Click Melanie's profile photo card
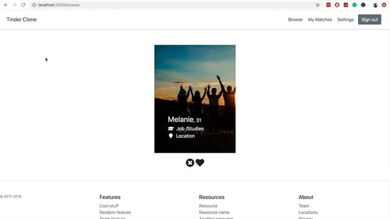Viewport: 390px width, 219px height. pyautogui.click(x=195, y=99)
